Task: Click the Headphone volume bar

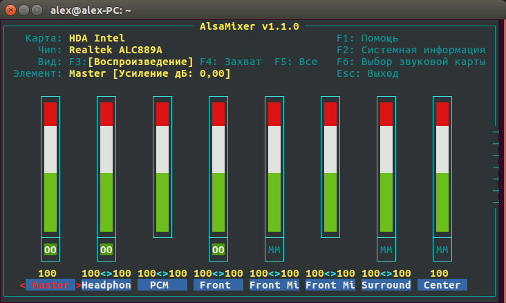Action: (x=106, y=167)
